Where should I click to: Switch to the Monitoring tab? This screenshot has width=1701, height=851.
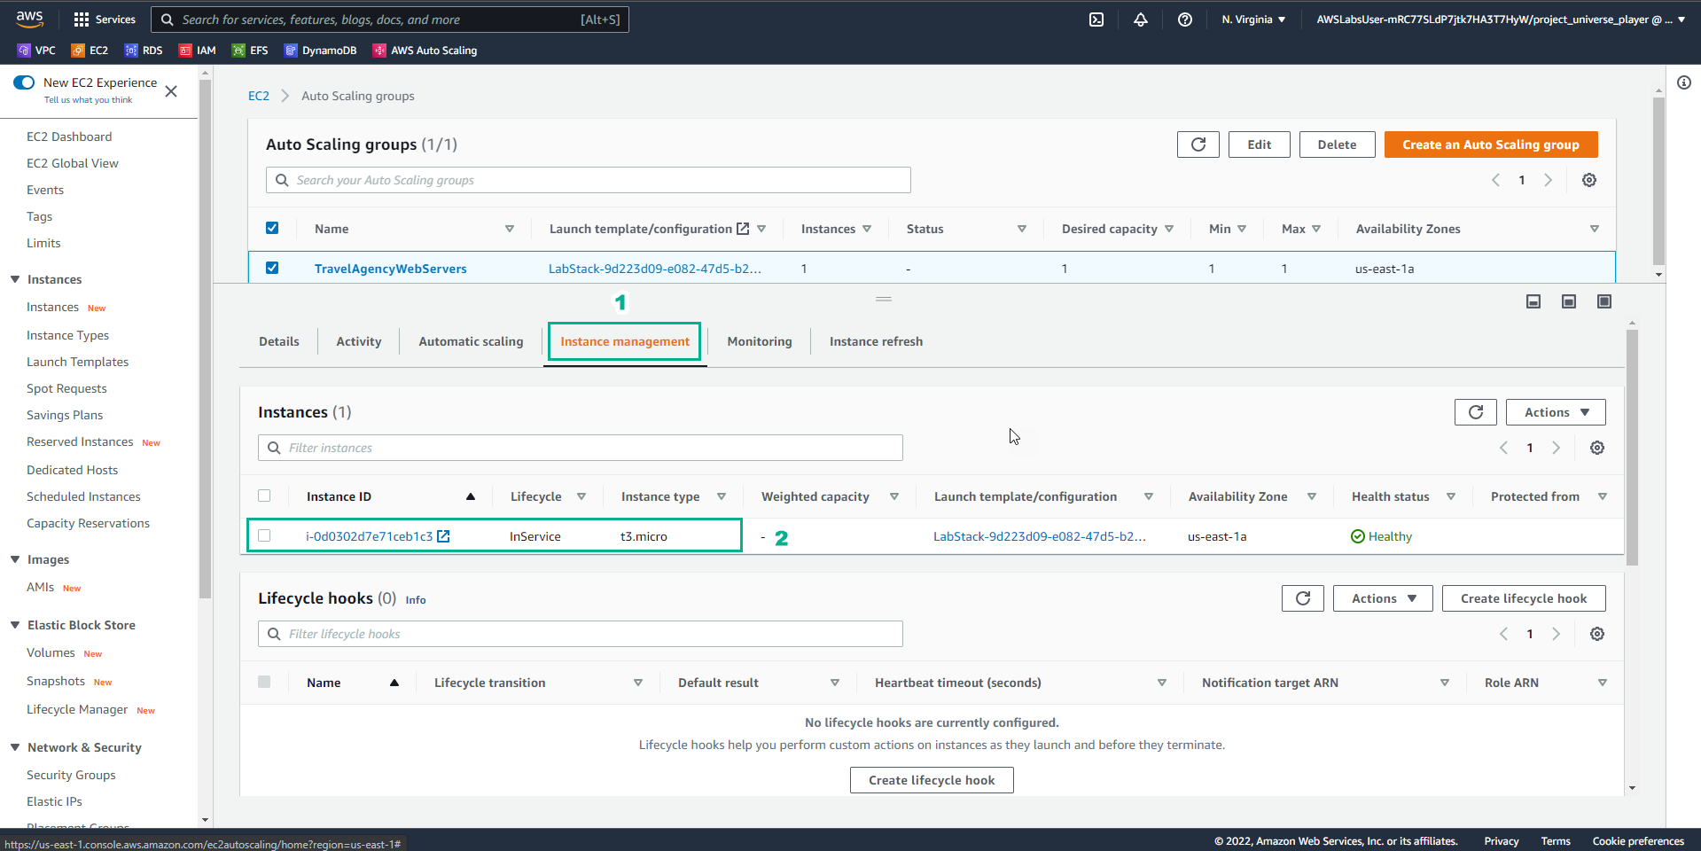point(760,341)
